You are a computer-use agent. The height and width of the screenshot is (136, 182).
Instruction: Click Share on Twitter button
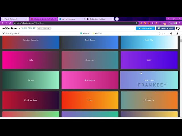point(145,28)
